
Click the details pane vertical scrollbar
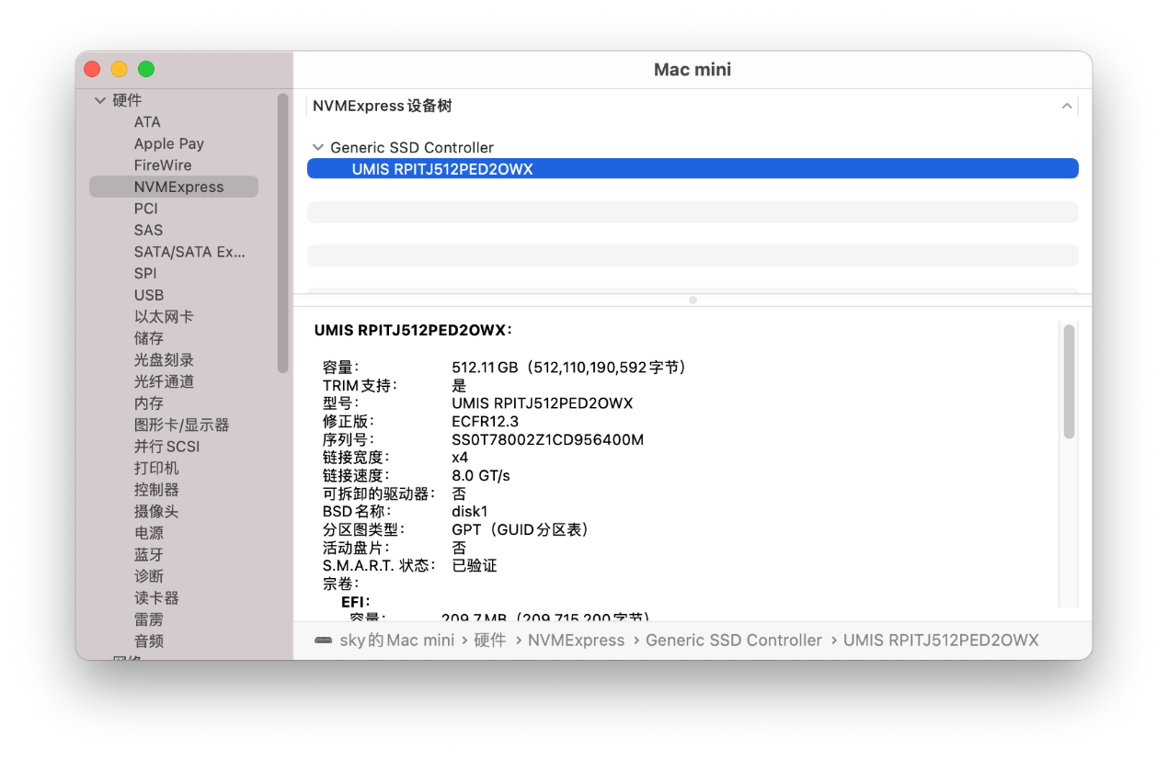pos(1069,381)
